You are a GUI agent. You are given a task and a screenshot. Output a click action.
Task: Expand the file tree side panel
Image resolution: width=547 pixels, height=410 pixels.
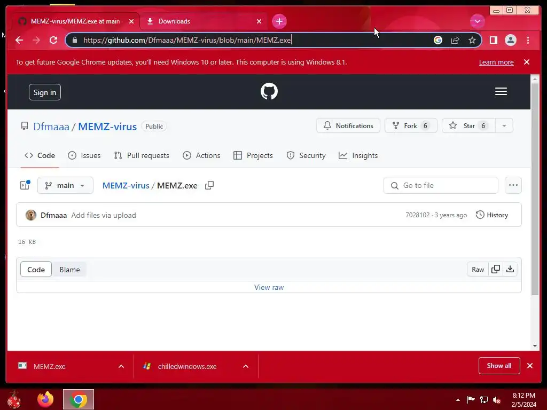point(25,185)
